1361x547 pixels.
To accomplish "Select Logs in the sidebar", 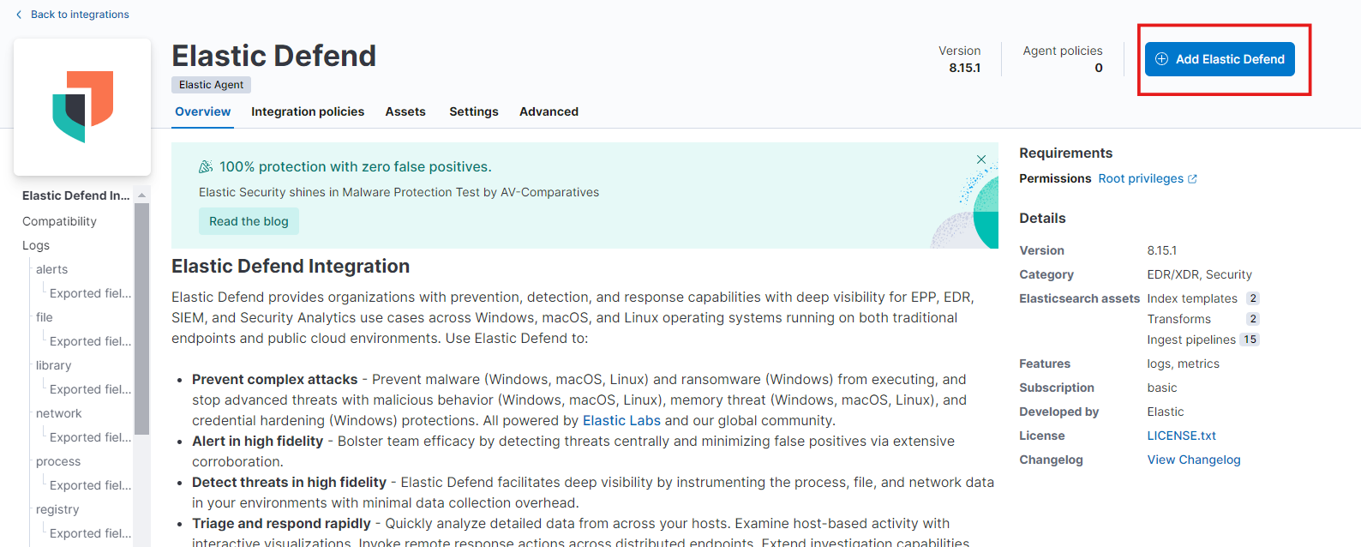I will point(36,245).
